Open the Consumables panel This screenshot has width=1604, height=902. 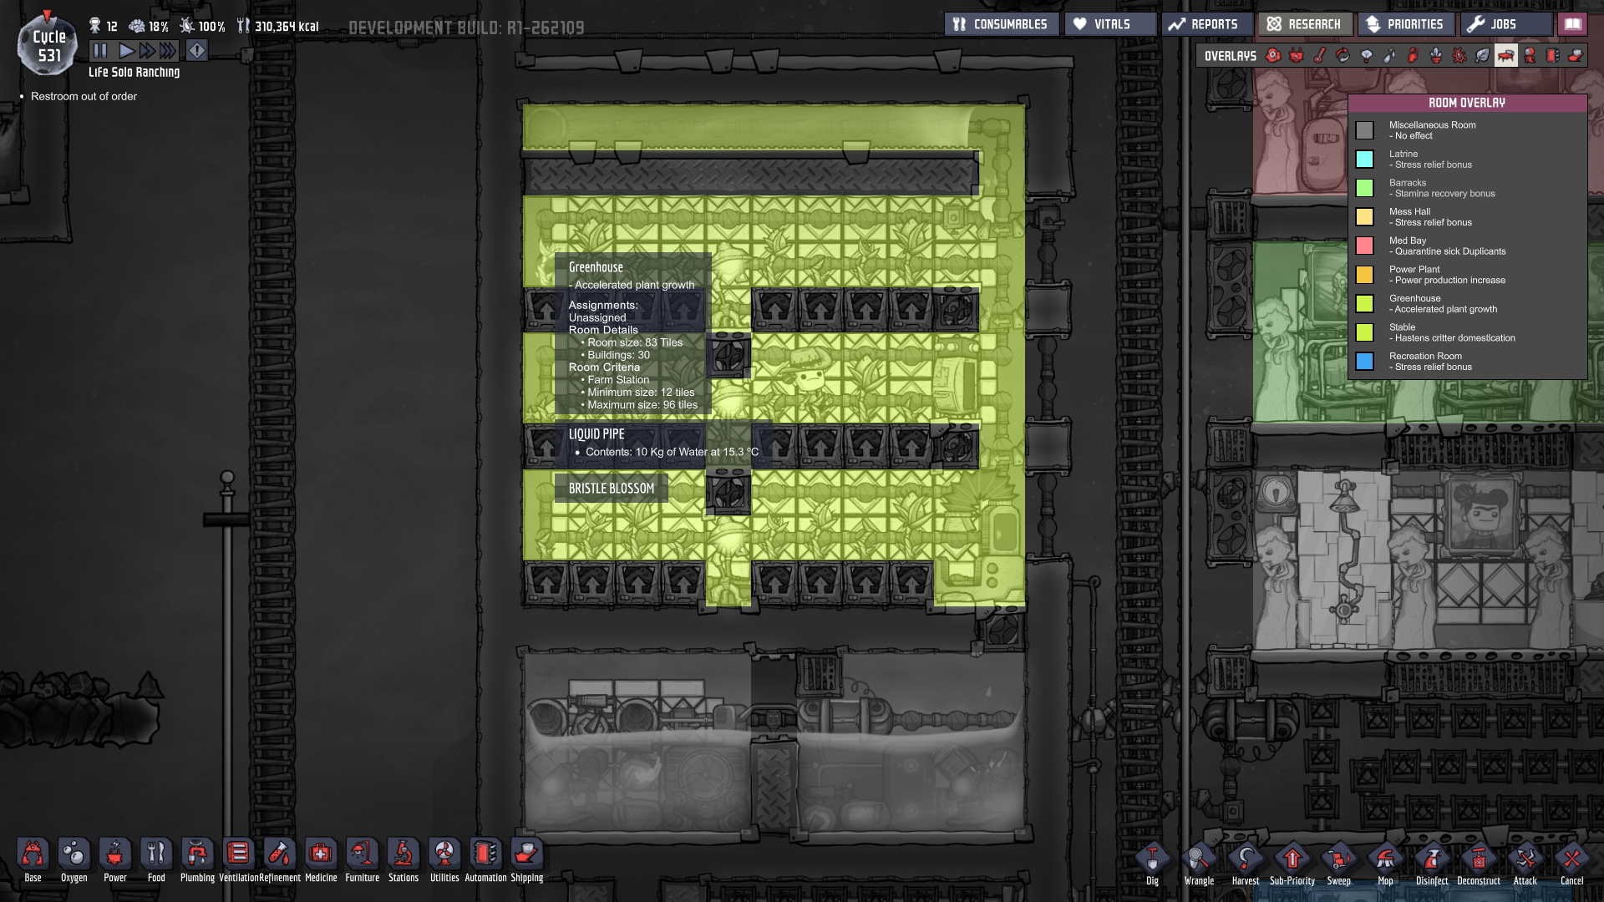pyautogui.click(x=1001, y=24)
